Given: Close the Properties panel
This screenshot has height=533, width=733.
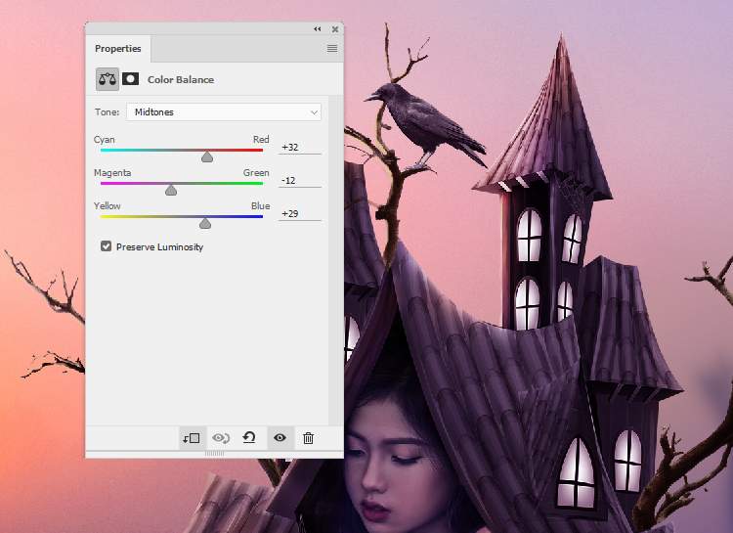Looking at the screenshot, I should click(x=335, y=29).
